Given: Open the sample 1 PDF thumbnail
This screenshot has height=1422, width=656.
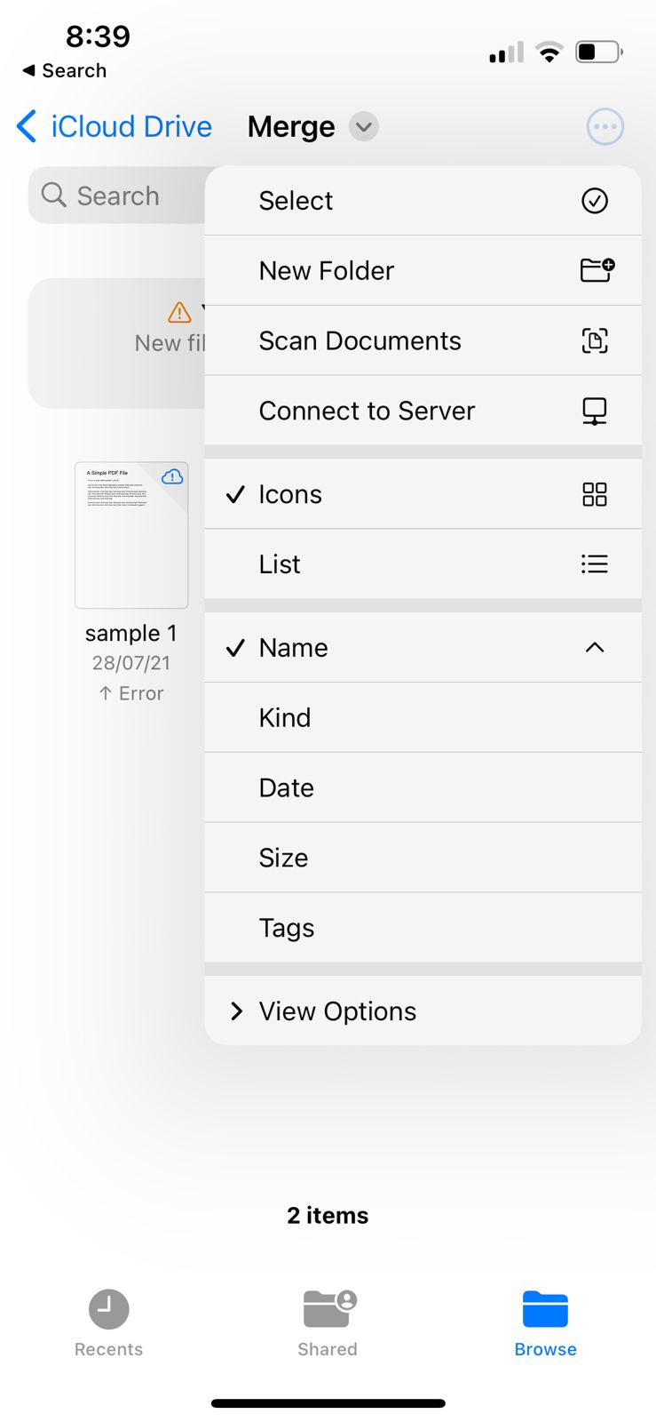Looking at the screenshot, I should pyautogui.click(x=131, y=535).
